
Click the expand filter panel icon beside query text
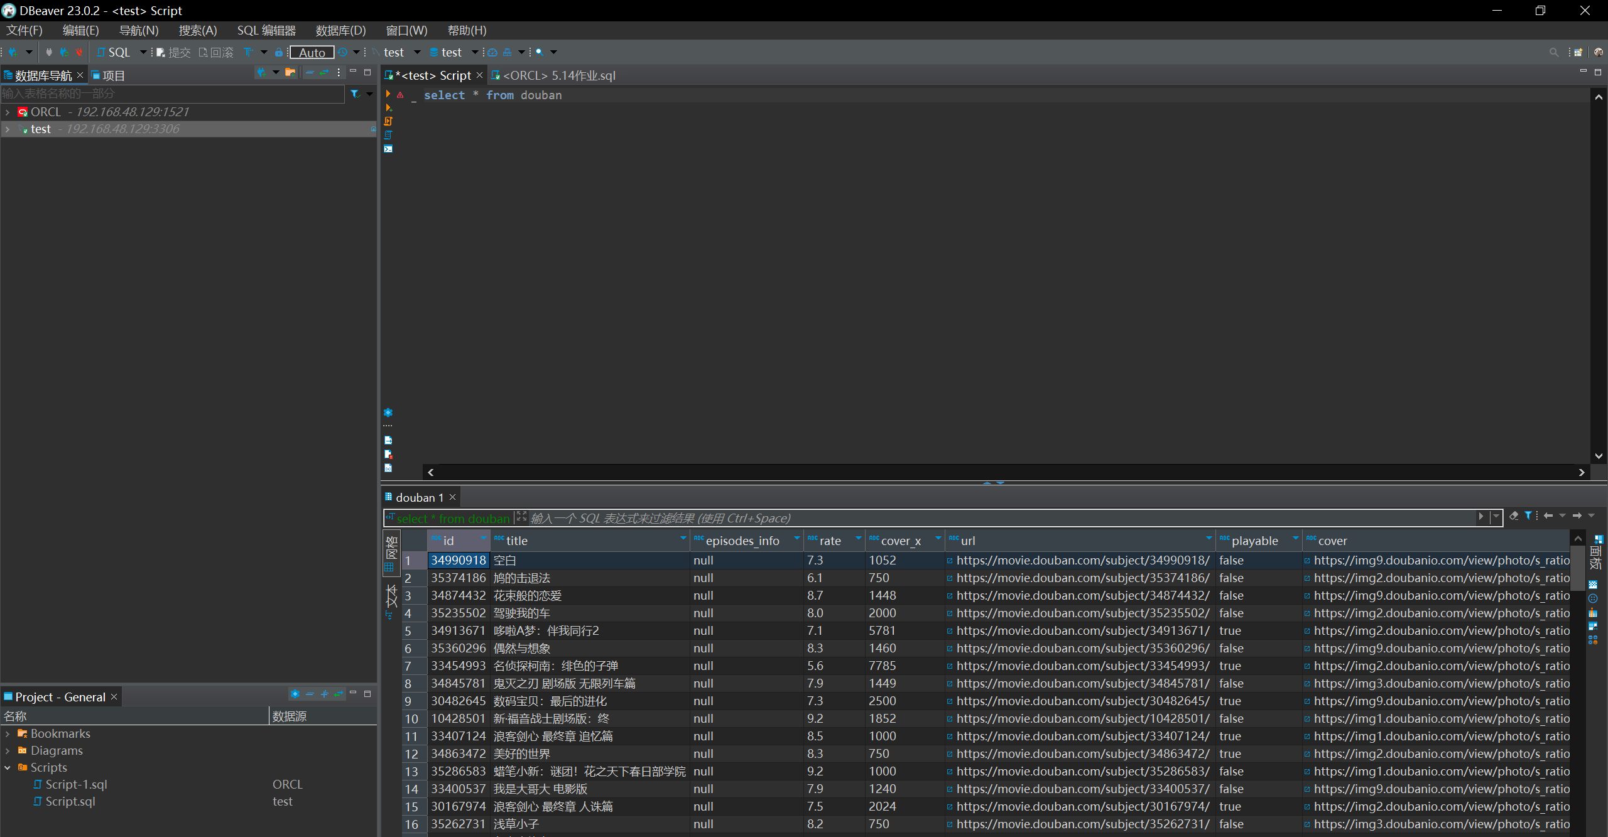pos(521,517)
